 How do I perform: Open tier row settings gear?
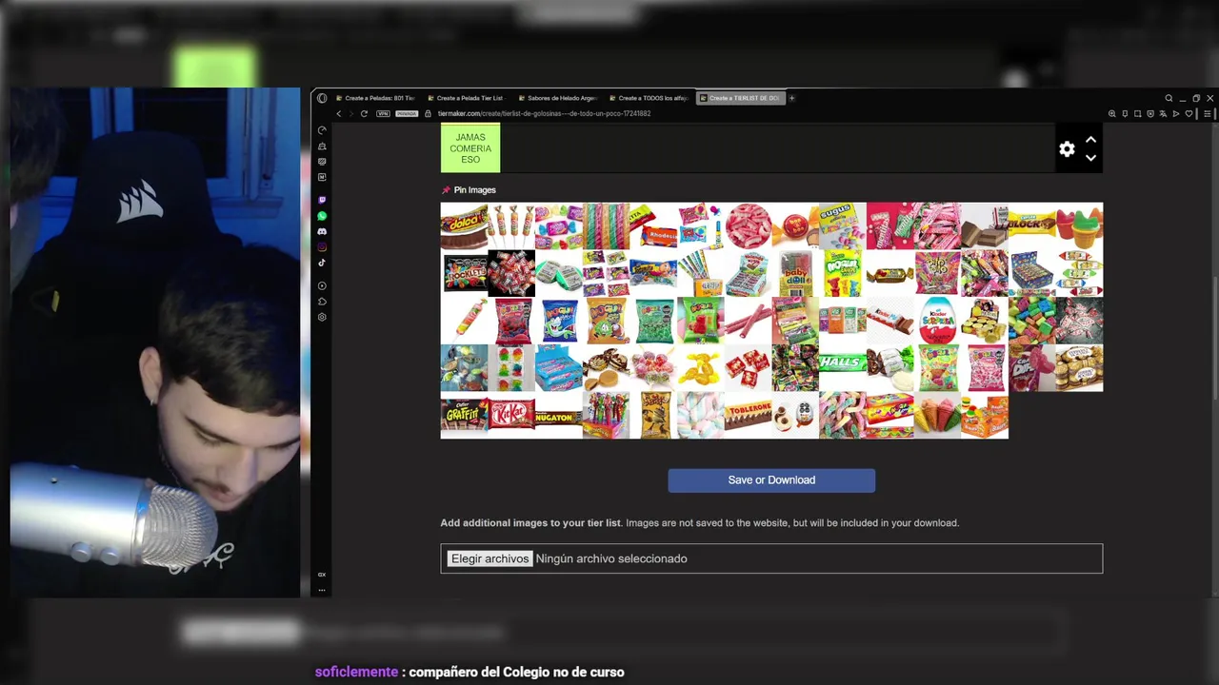pos(1067,149)
